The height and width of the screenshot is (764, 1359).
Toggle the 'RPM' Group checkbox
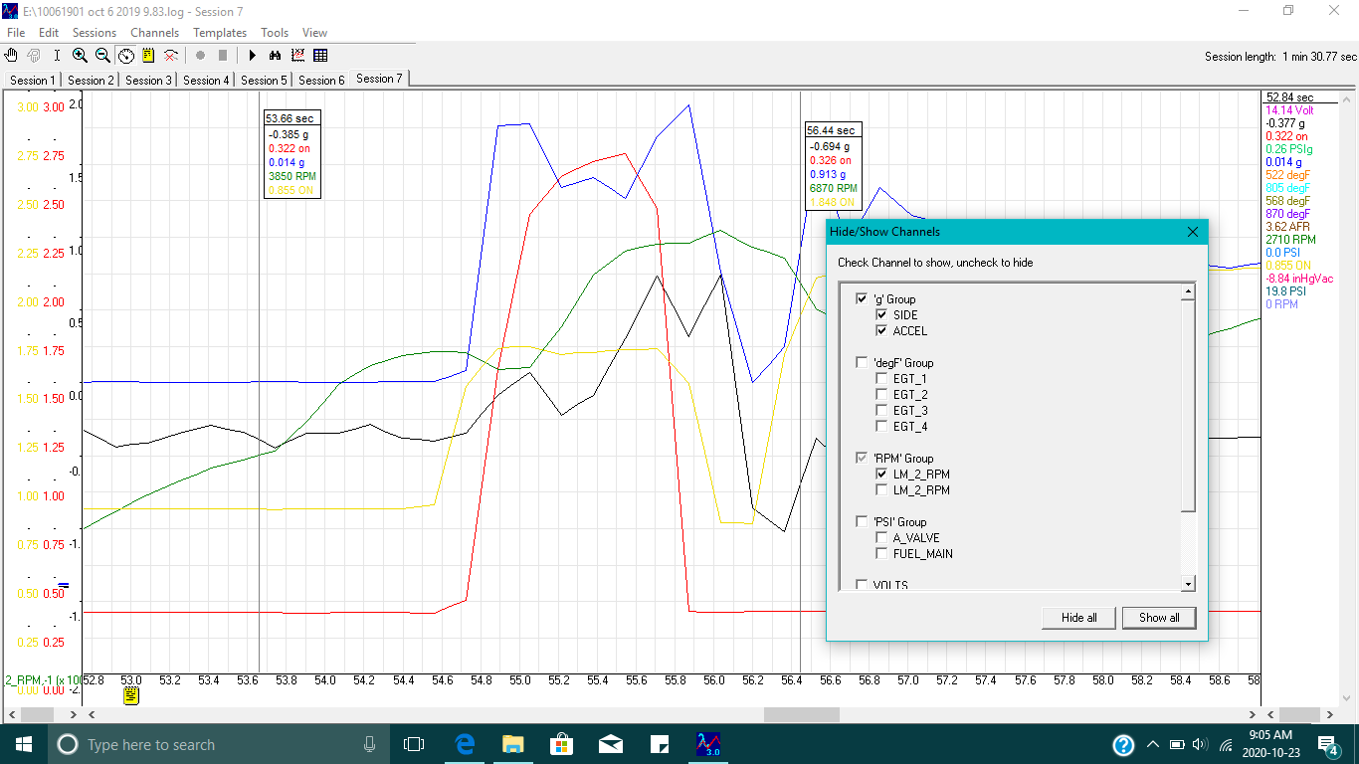coord(862,458)
